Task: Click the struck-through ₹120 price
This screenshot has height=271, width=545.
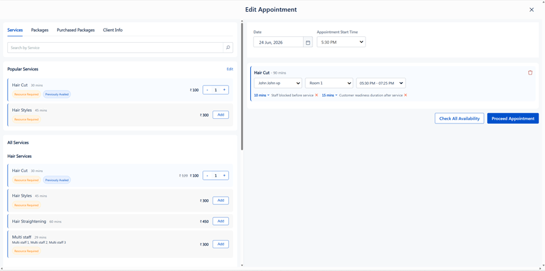Action: [183, 176]
